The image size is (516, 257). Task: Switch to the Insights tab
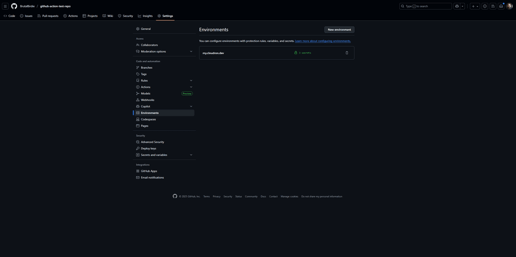pos(145,16)
